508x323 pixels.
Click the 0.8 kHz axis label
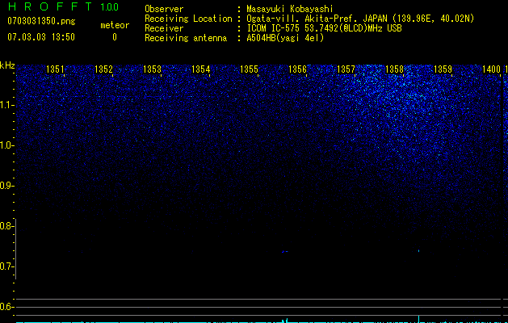click(x=7, y=226)
